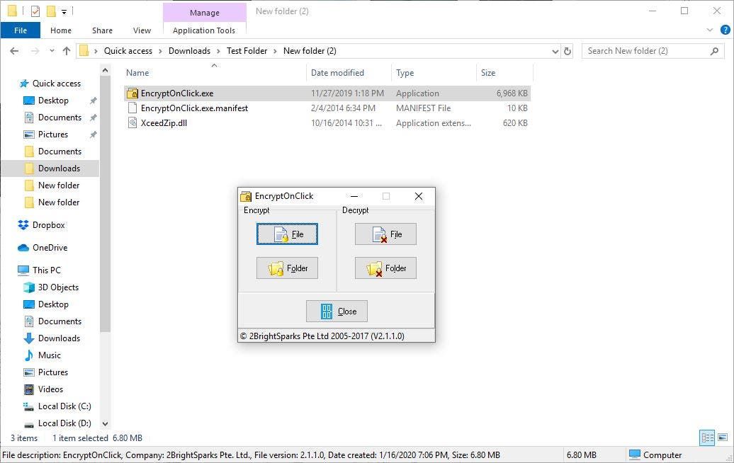Image resolution: width=734 pixels, height=463 pixels.
Task: Open OneDrive in navigation pane
Action: pyautogui.click(x=50, y=247)
